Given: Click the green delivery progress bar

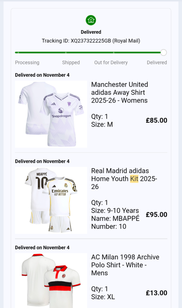Looking at the screenshot, I should (88, 53).
